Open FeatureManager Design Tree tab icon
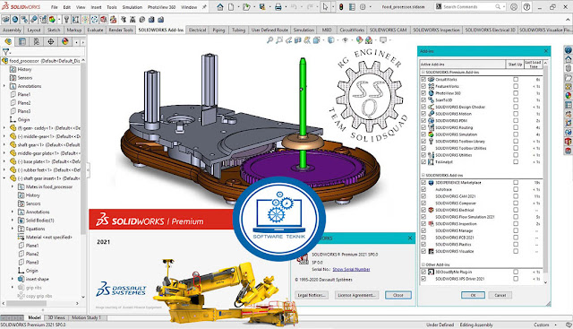This screenshot has width=573, height=329. point(8,42)
